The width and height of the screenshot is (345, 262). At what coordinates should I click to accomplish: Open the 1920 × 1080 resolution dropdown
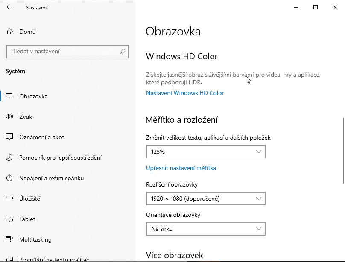point(205,199)
